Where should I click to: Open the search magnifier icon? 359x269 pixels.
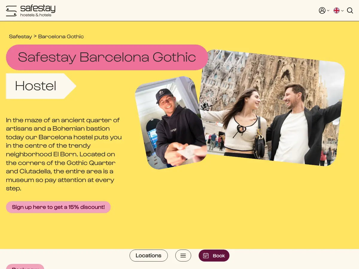pyautogui.click(x=350, y=10)
